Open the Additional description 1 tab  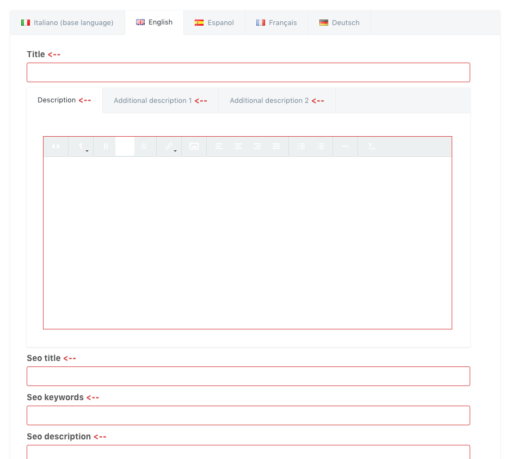[160, 101]
